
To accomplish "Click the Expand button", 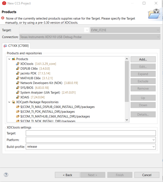I will click(143, 74).
